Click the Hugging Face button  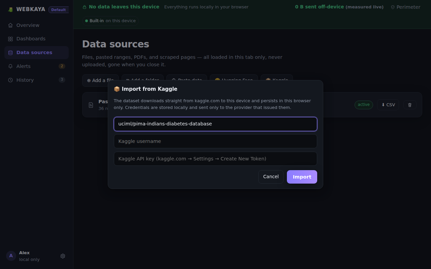click(234, 80)
